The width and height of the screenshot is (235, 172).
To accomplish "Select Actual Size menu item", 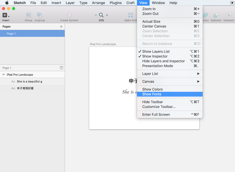I will pyautogui.click(x=170, y=21).
